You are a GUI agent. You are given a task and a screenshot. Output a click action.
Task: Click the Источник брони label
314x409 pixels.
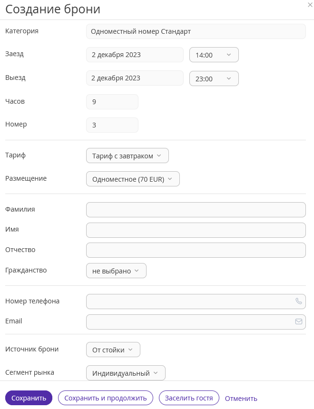32,349
